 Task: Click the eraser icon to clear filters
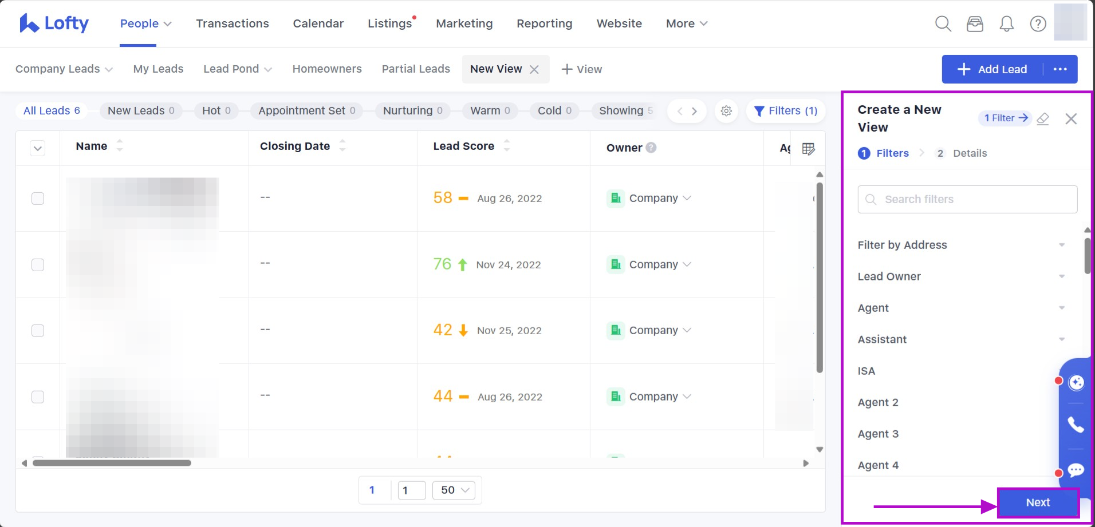[1043, 118]
